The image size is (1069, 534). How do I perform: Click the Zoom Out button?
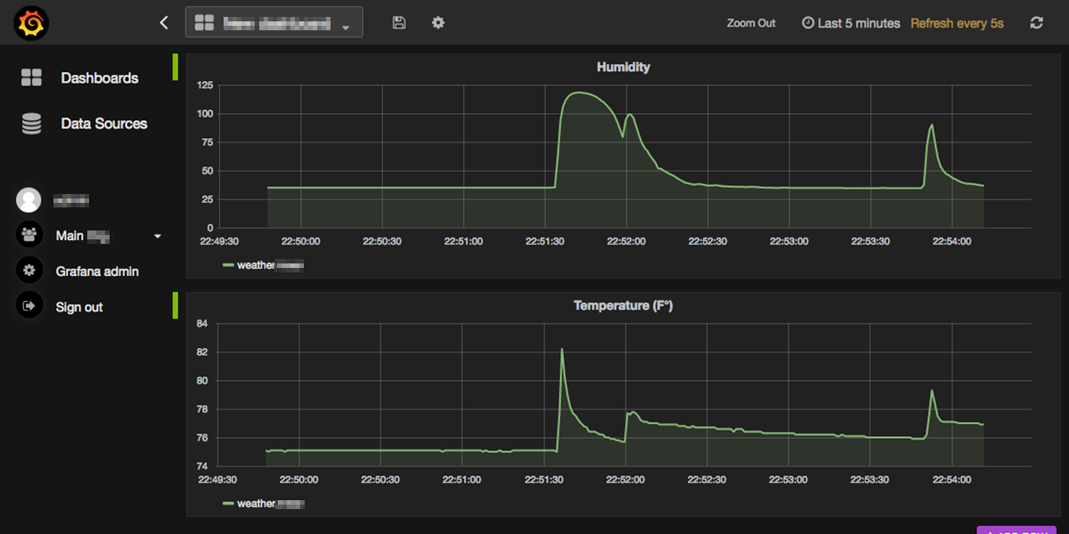tap(751, 23)
